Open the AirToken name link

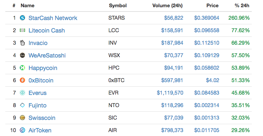40,130
